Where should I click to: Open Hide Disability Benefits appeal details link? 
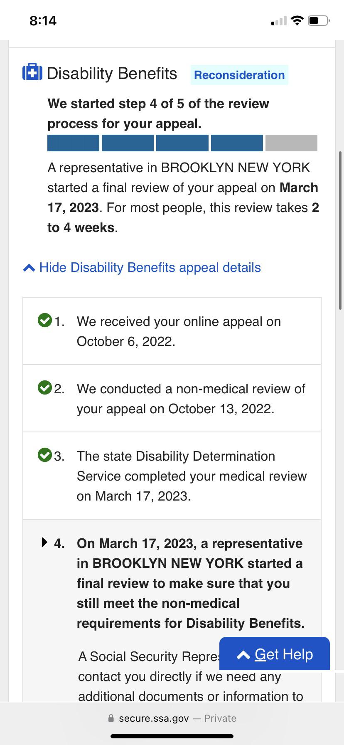(x=150, y=267)
